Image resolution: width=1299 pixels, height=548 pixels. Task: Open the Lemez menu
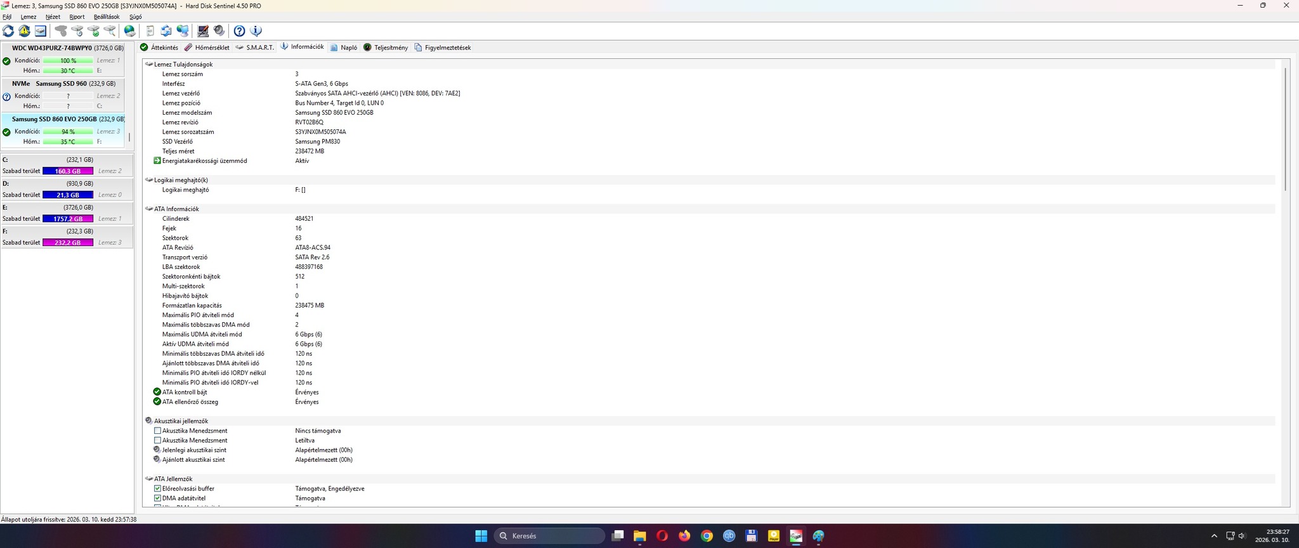[x=29, y=17]
